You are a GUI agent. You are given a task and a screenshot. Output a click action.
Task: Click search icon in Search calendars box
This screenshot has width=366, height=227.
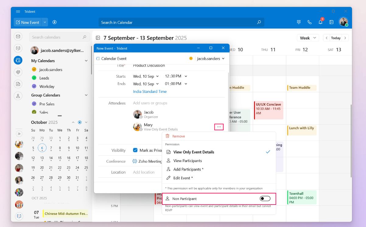pos(84,37)
